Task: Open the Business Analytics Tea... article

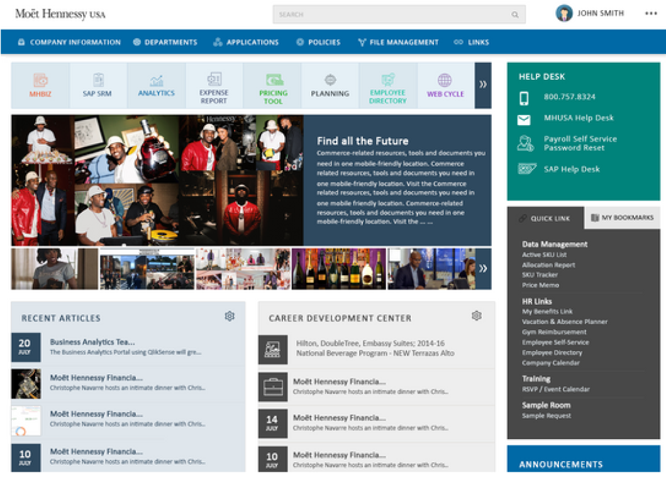Action: (x=92, y=342)
